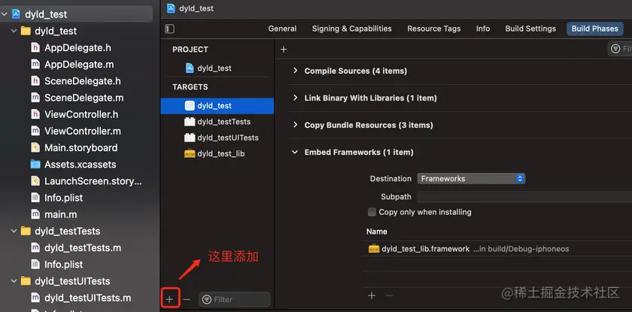The height and width of the screenshot is (312, 632).
Task: Click the build phases filter field
Action: (620, 49)
